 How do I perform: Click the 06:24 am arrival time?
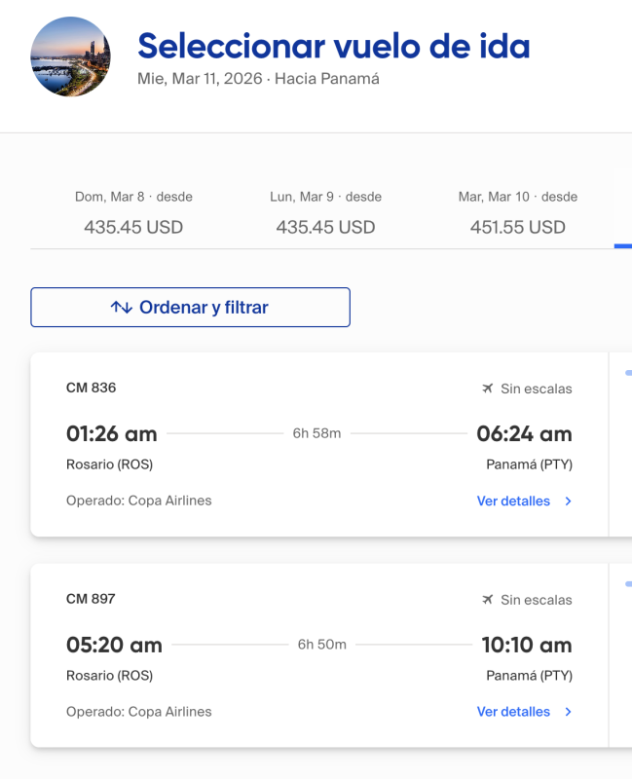[524, 434]
